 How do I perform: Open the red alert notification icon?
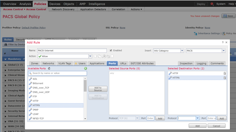(212, 4)
